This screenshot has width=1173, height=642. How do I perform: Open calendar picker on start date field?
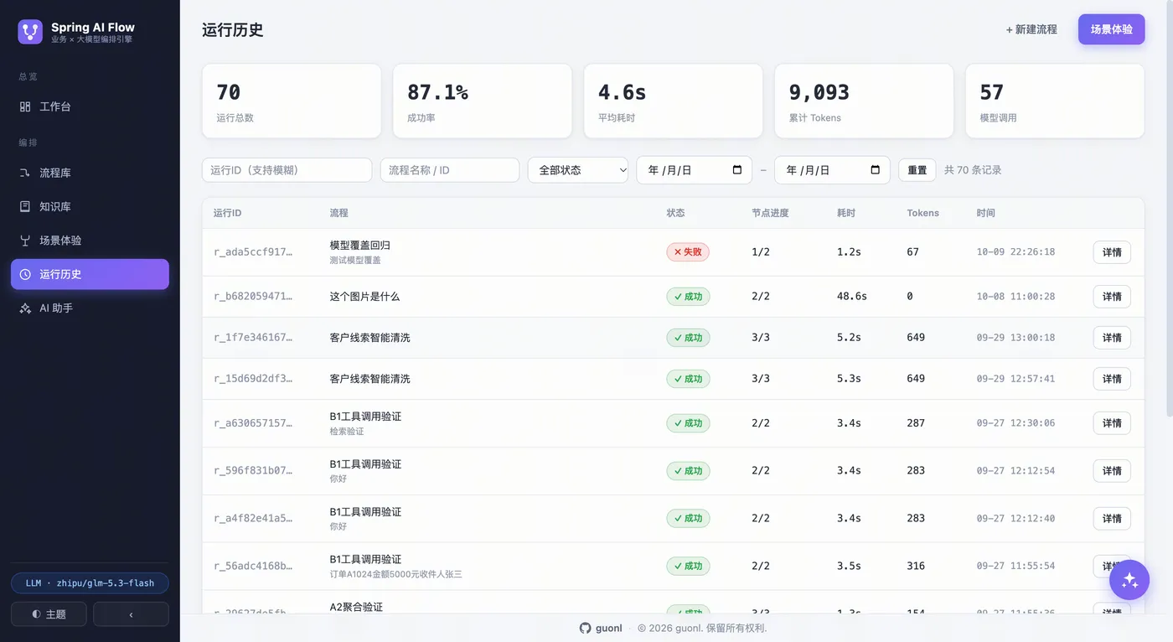(x=737, y=170)
